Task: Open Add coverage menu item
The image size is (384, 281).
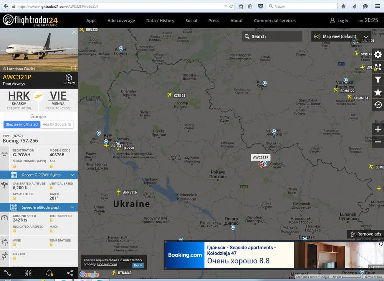Action: pos(121,21)
